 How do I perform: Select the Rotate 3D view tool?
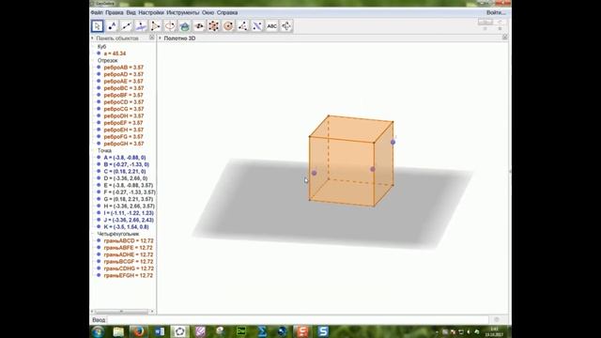click(x=286, y=26)
